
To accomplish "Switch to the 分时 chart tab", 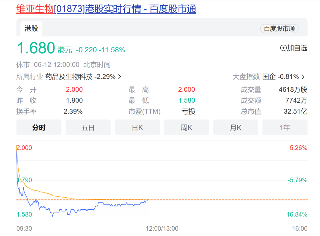I will pos(39,127).
